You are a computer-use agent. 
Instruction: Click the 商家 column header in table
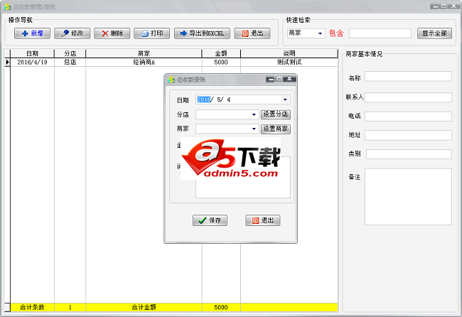pos(144,53)
